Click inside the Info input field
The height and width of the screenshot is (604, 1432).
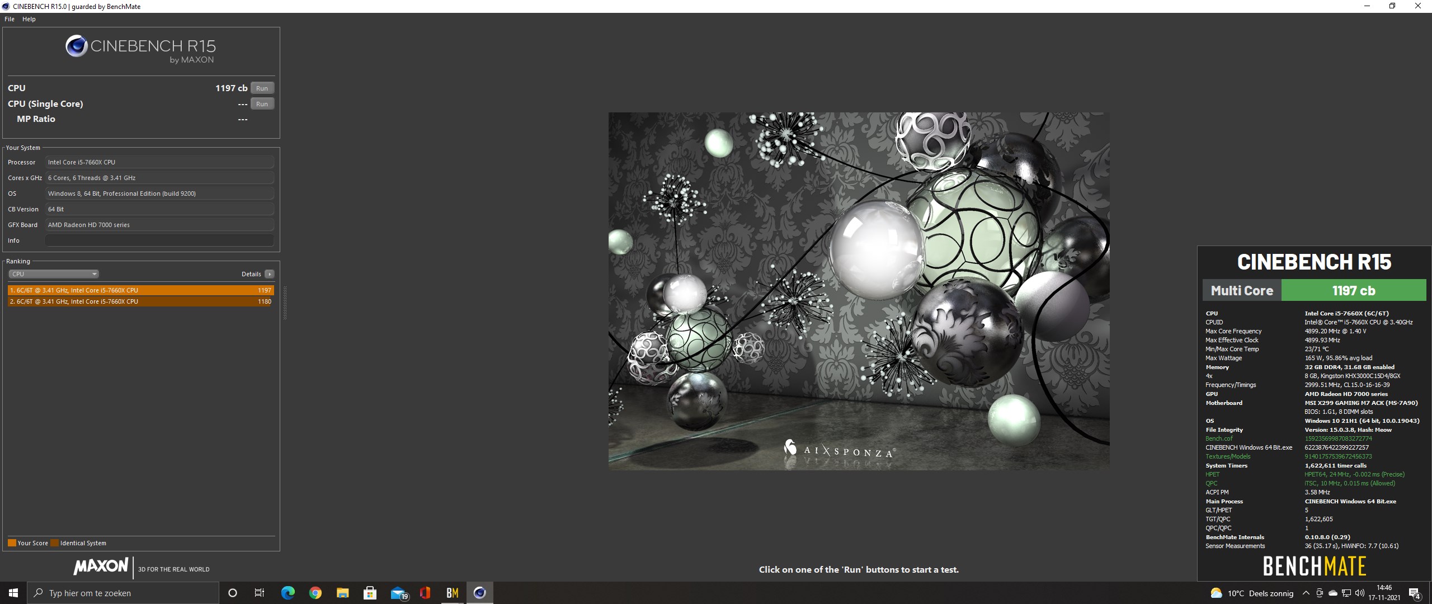pyautogui.click(x=159, y=240)
